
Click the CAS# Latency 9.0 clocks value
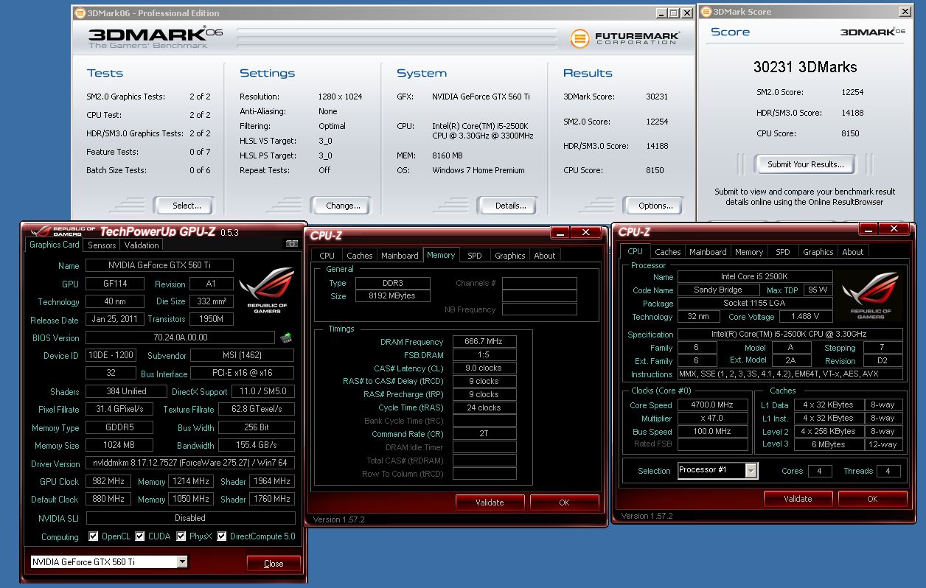[x=484, y=368]
